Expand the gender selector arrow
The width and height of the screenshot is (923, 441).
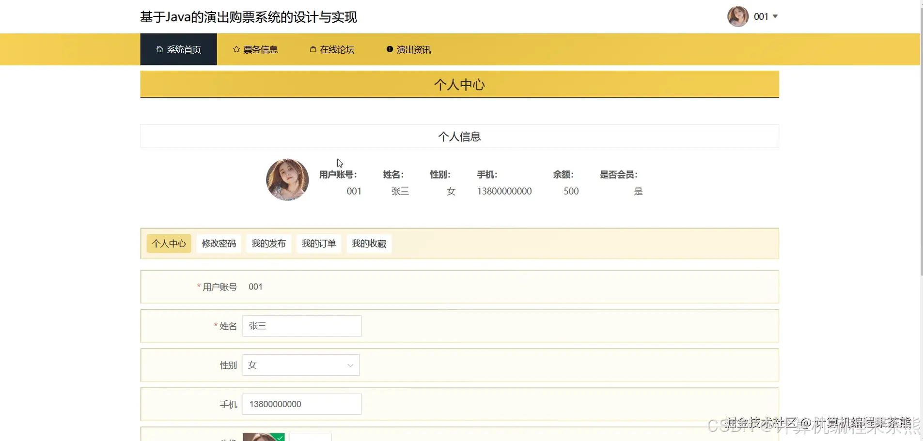pos(350,365)
